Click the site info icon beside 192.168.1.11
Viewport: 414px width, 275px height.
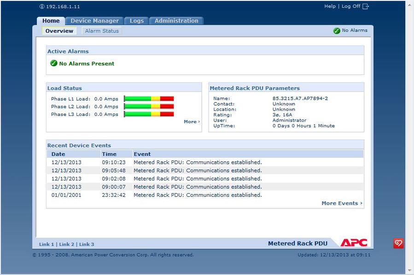(42, 7)
